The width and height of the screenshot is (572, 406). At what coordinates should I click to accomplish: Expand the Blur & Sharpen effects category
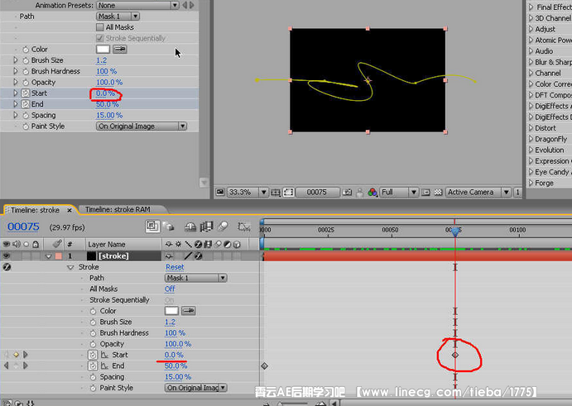point(531,62)
